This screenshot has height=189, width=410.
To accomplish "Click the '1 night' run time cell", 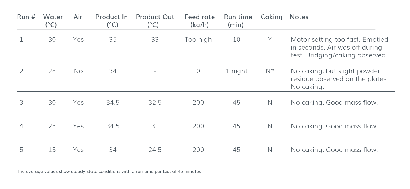I will pos(237,71).
